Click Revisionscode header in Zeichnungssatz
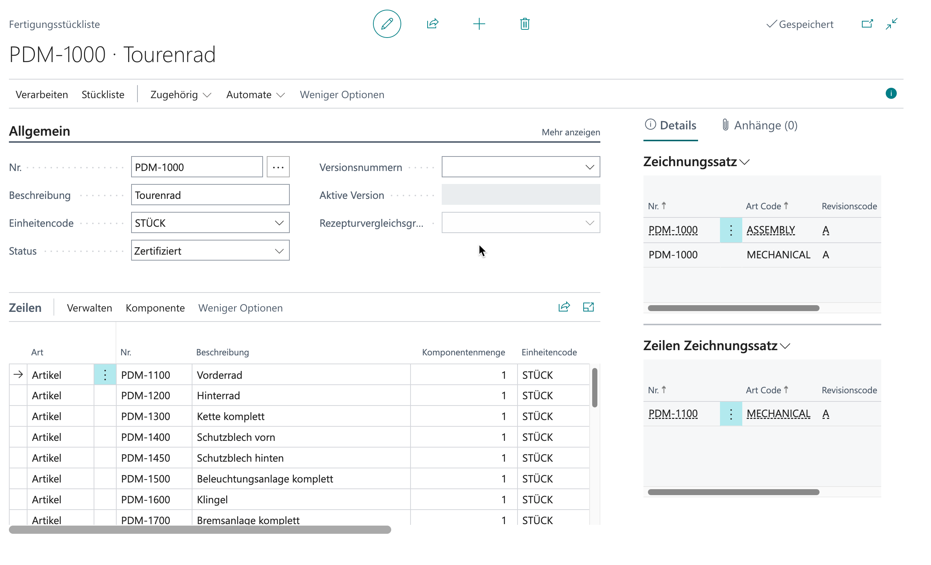931x565 pixels. pos(849,206)
